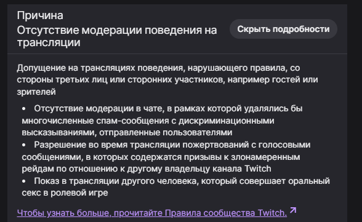Click the second bullet point marker

tap(24, 145)
